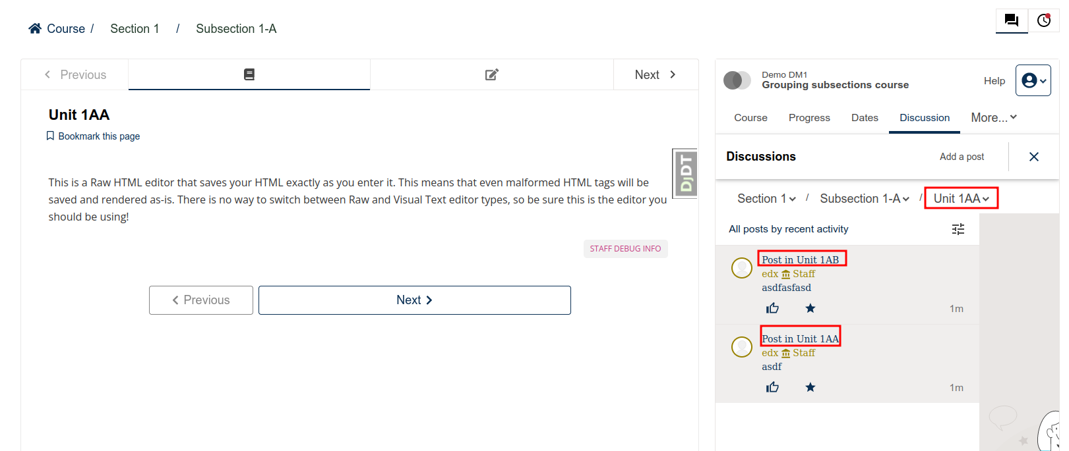Click Grouping subsections course title
Image resolution: width=1069 pixels, height=451 pixels.
pos(835,85)
